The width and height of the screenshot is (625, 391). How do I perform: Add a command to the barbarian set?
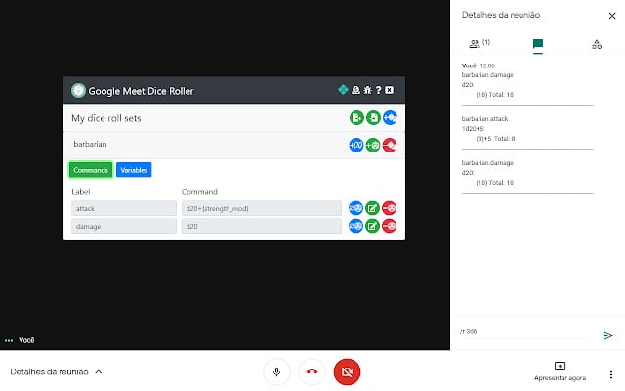click(x=373, y=146)
